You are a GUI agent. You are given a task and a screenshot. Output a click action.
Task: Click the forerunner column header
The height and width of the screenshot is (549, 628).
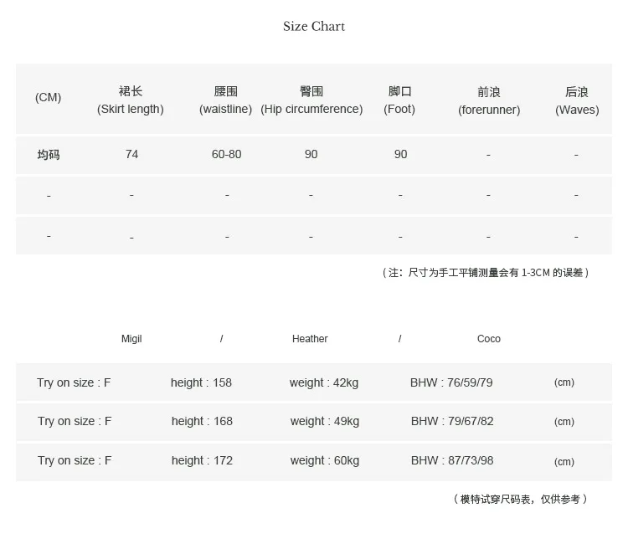click(x=489, y=101)
